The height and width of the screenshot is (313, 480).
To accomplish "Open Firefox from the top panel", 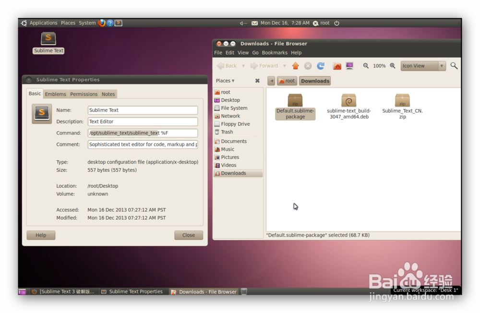I will click(102, 23).
